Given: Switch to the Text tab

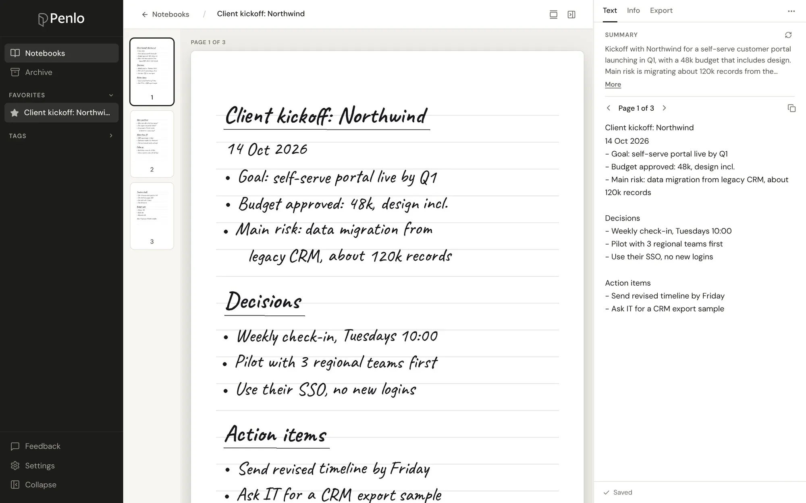Looking at the screenshot, I should (610, 10).
